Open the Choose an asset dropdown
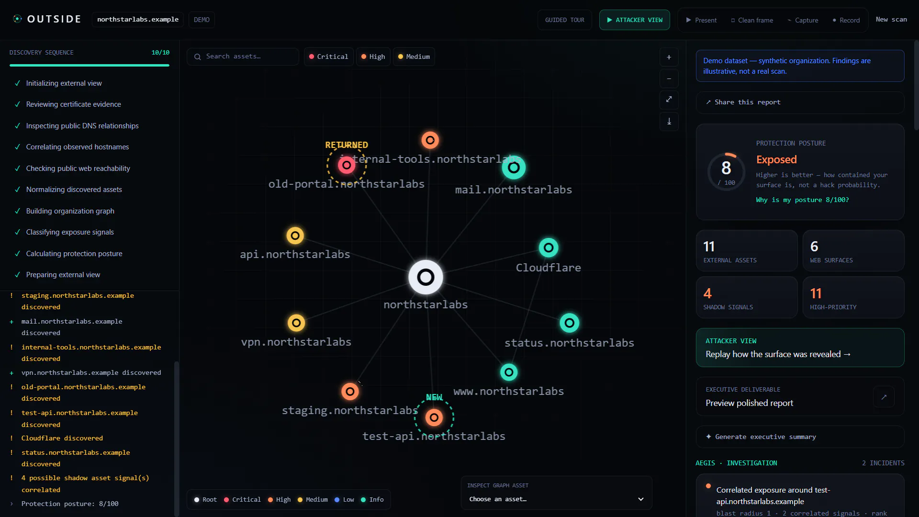Image resolution: width=919 pixels, height=517 pixels. pos(556,499)
